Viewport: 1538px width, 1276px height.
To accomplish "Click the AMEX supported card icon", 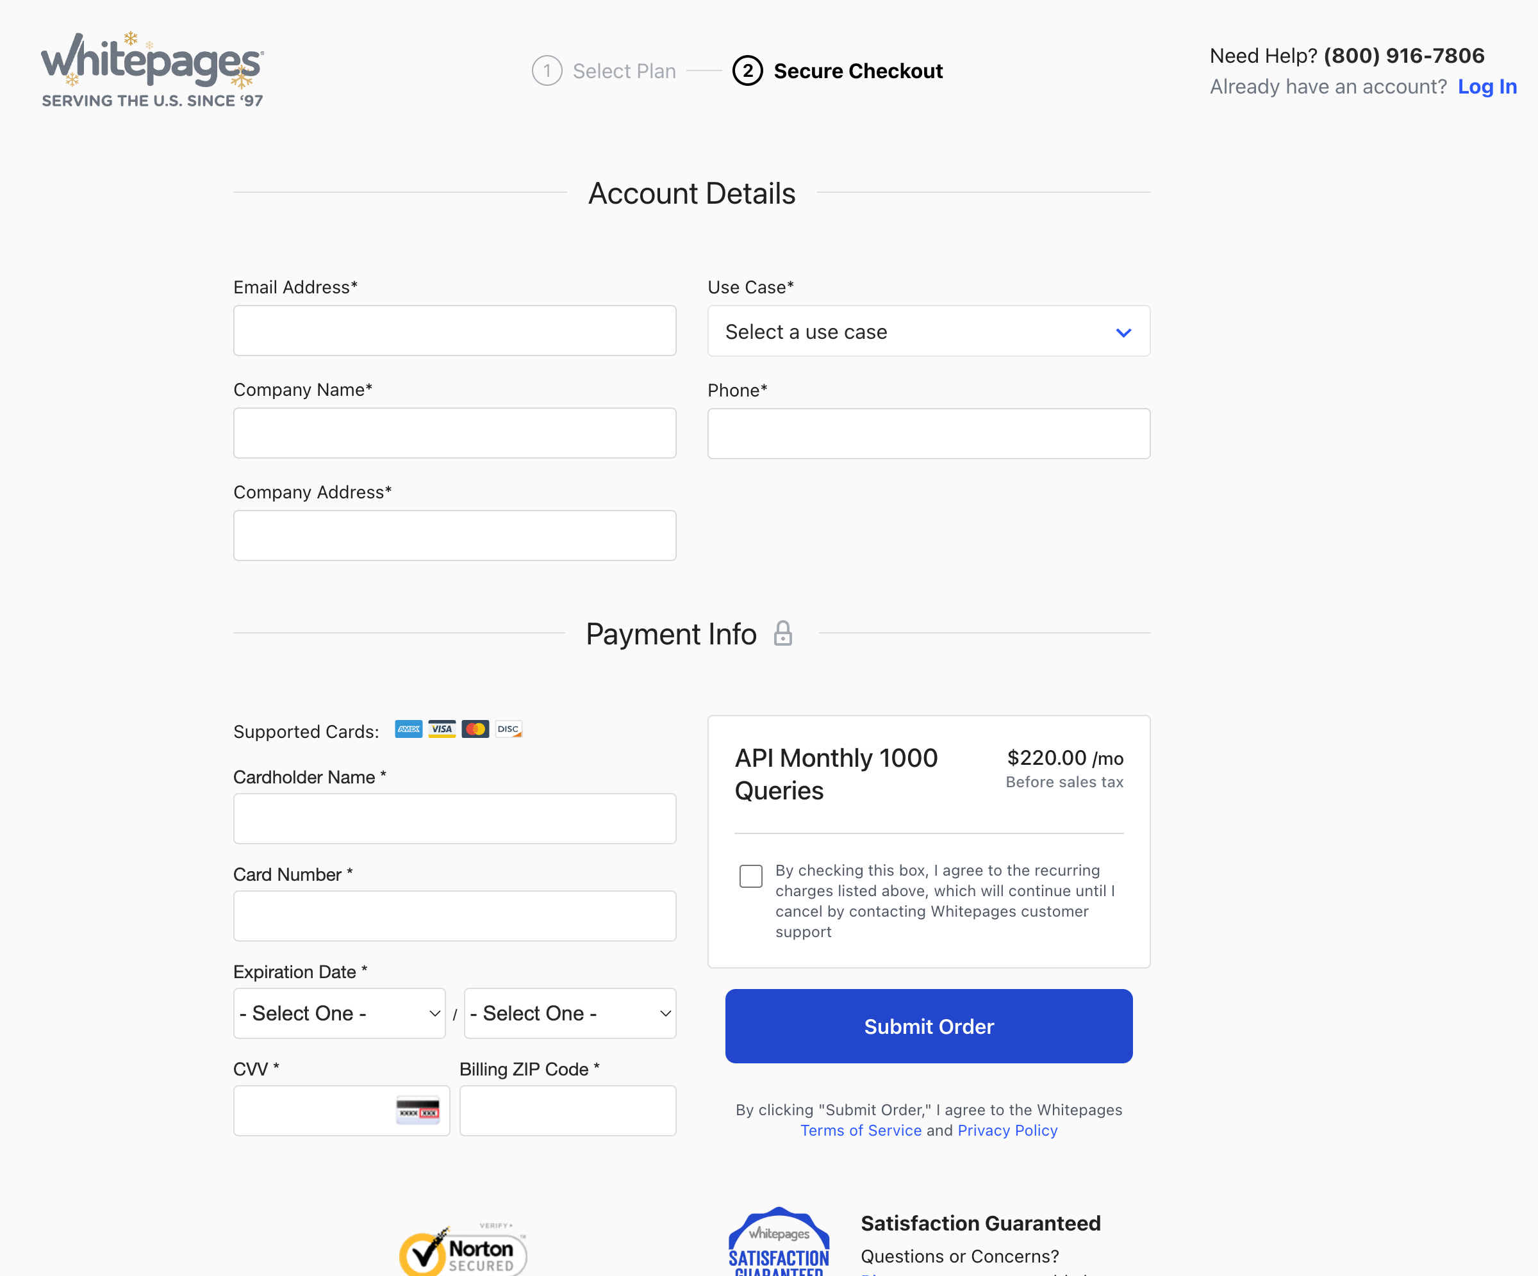I will 408,729.
